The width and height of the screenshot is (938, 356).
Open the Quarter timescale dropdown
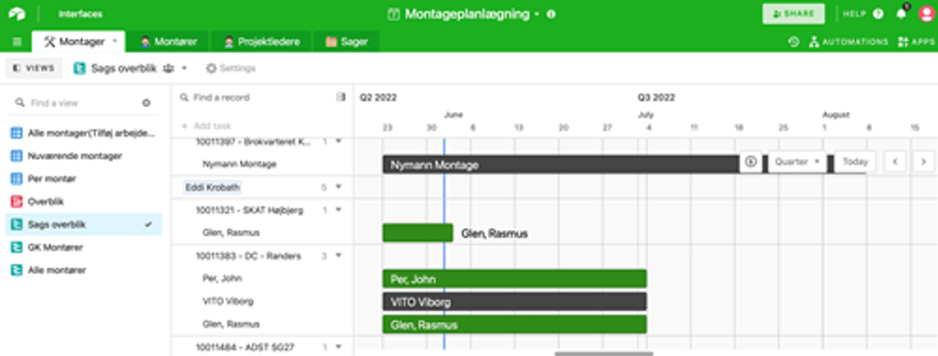click(x=797, y=161)
